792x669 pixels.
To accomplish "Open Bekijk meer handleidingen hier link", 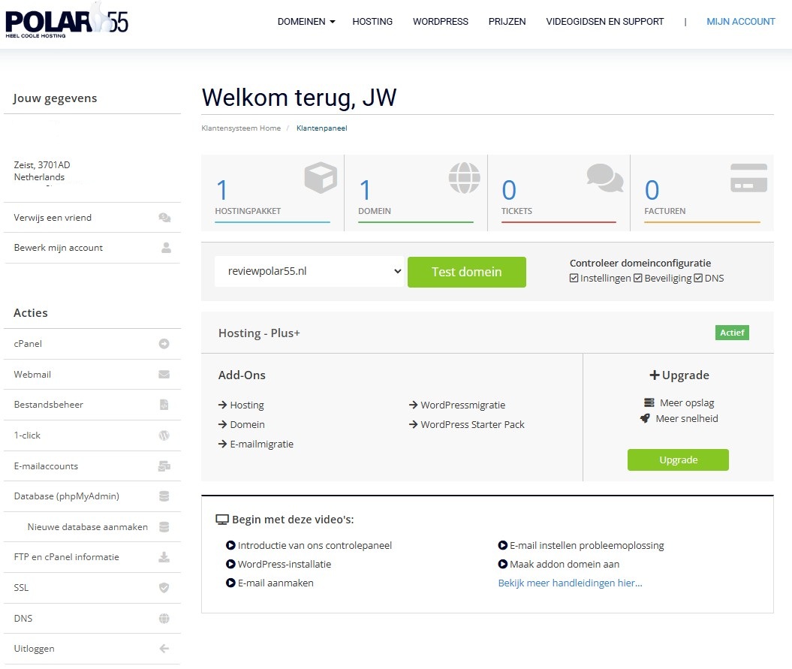I will [x=570, y=583].
